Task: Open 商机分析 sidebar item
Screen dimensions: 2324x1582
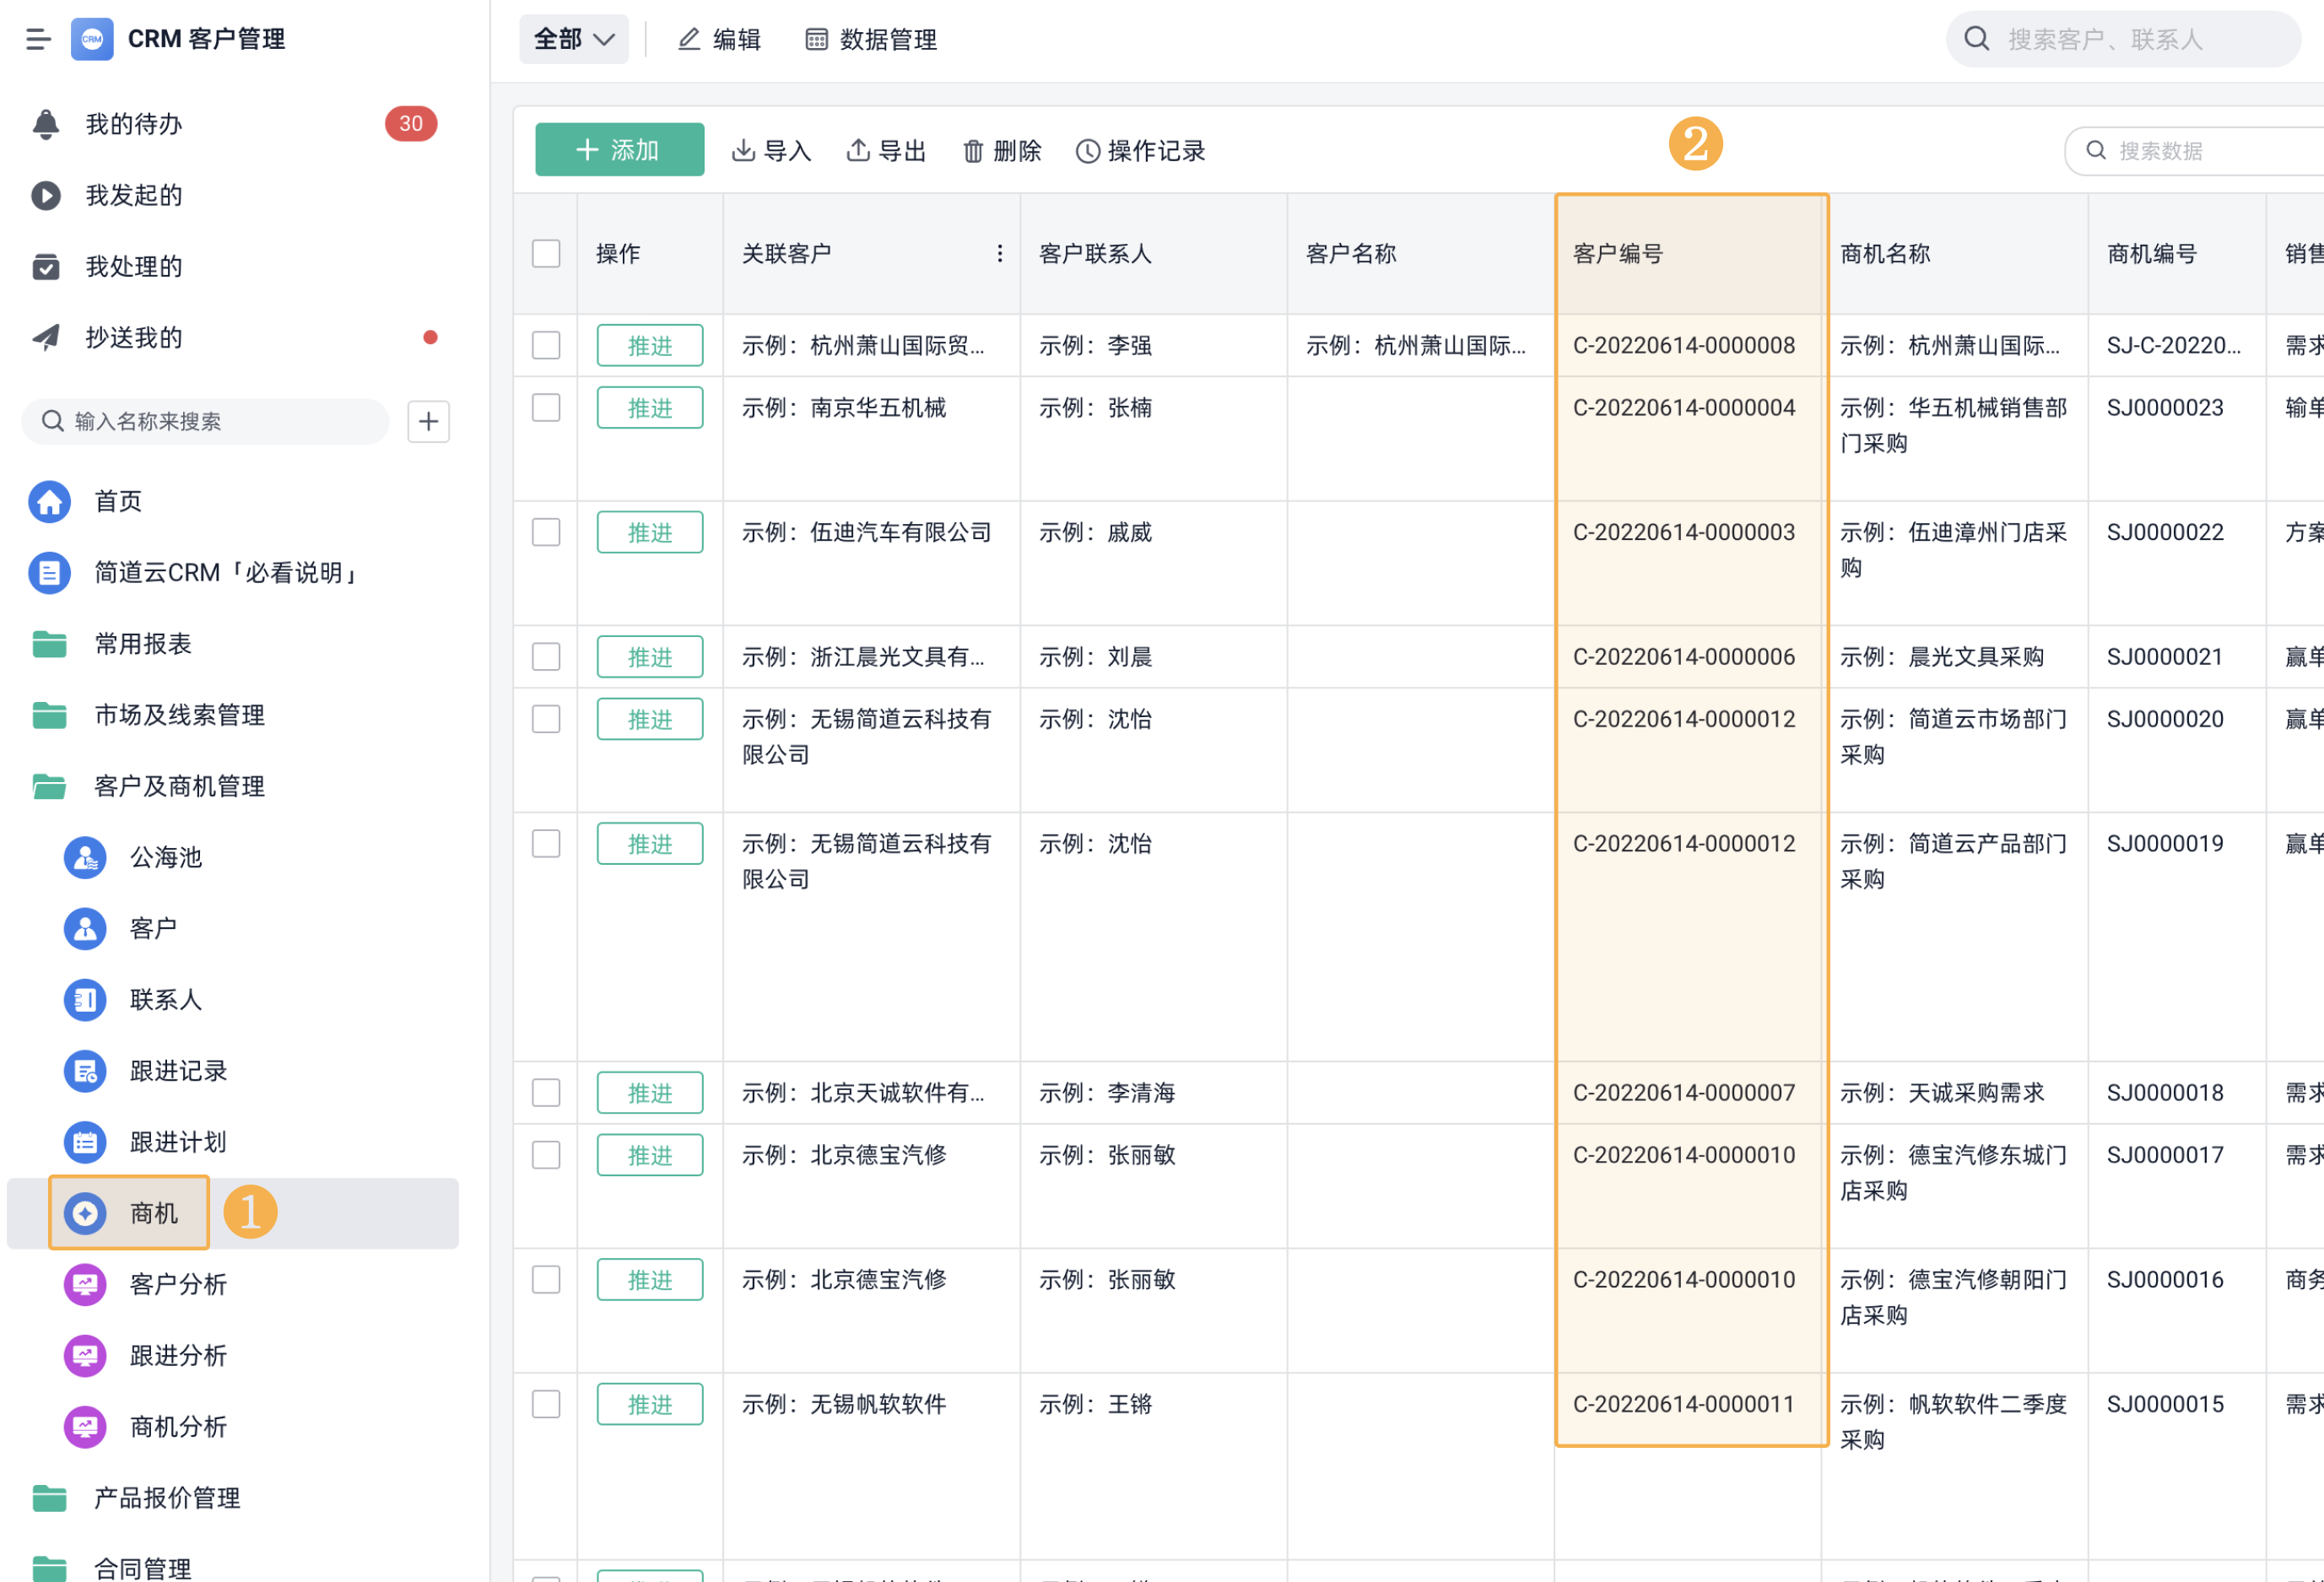Action: 178,1426
